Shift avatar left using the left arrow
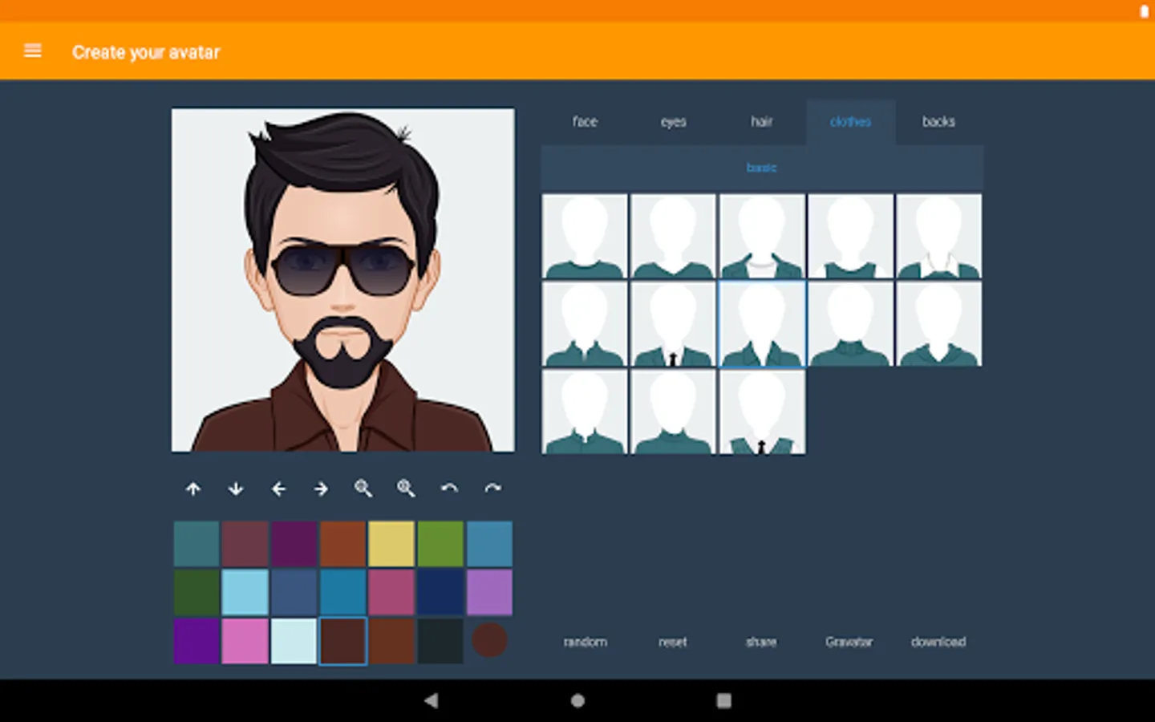The image size is (1155, 722). [x=278, y=489]
